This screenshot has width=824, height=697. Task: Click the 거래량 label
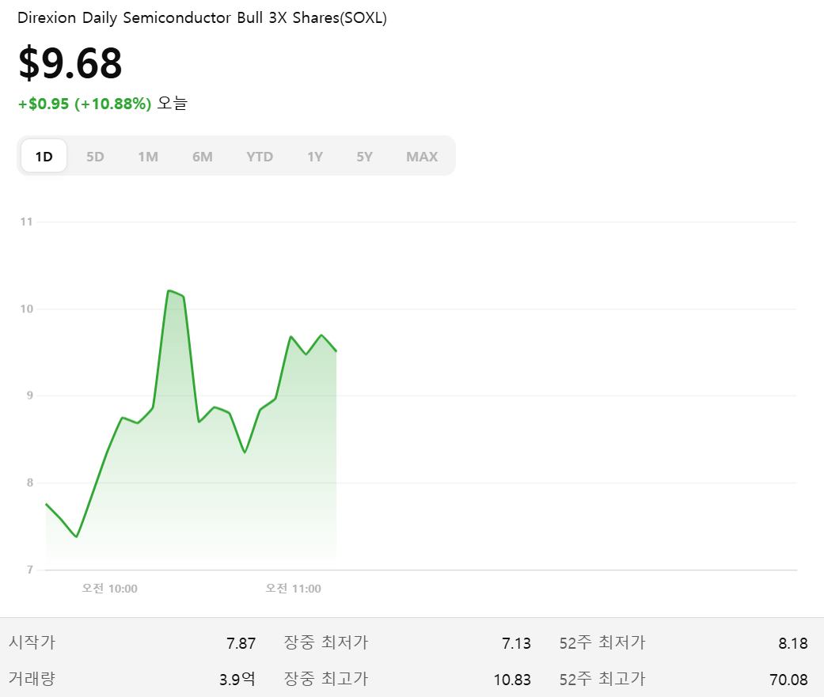point(32,679)
